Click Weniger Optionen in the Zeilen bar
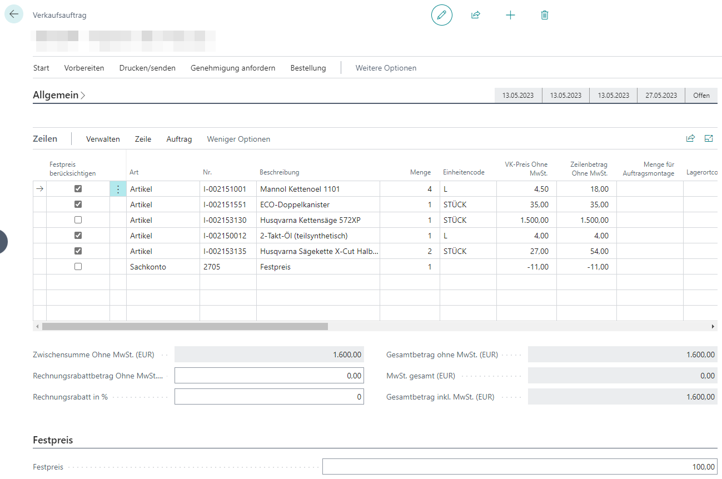Viewport: 722px width, 479px height. pos(238,139)
